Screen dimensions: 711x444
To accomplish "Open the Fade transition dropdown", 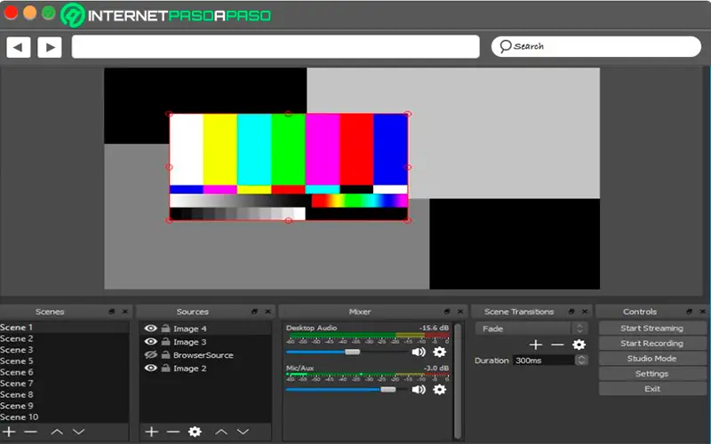I will (x=531, y=329).
